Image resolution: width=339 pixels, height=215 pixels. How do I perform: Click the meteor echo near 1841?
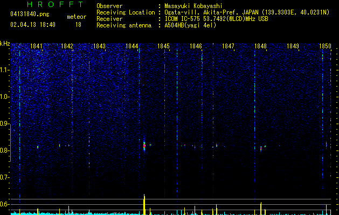tap(38, 147)
